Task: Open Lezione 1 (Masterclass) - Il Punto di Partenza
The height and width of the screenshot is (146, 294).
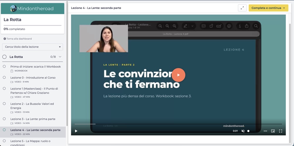Action: point(34,91)
